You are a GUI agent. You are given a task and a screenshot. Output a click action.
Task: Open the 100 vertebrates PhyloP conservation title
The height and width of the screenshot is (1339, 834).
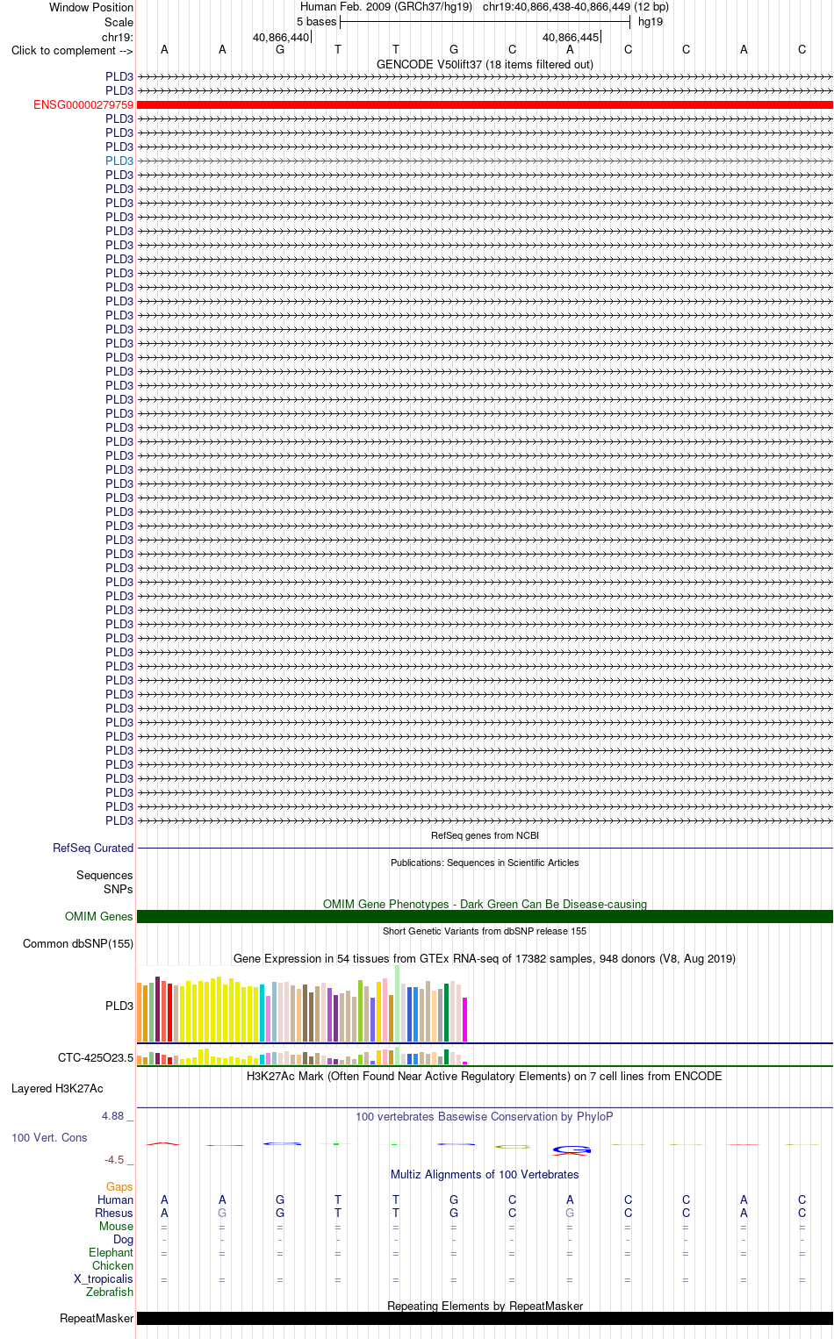485,1116
